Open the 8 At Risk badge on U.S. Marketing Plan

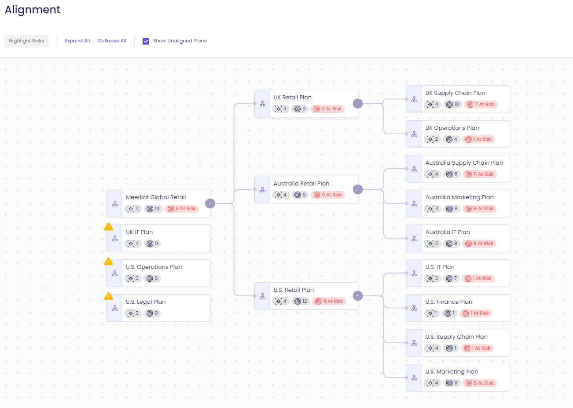[479, 383]
